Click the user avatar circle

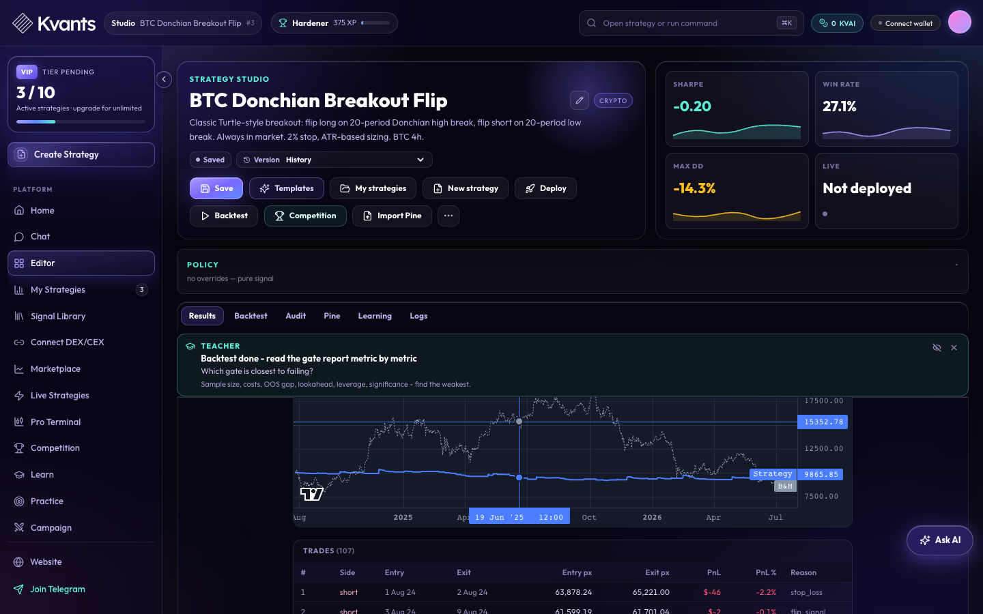(x=959, y=23)
